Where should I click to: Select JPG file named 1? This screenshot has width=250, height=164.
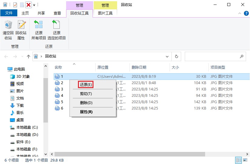point(152,77)
